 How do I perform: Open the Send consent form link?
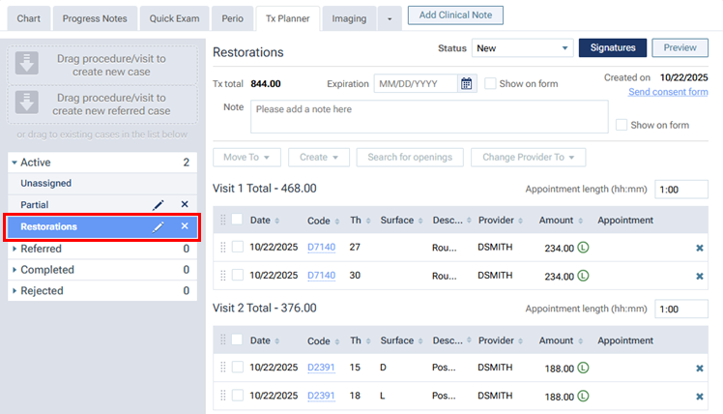click(x=668, y=92)
